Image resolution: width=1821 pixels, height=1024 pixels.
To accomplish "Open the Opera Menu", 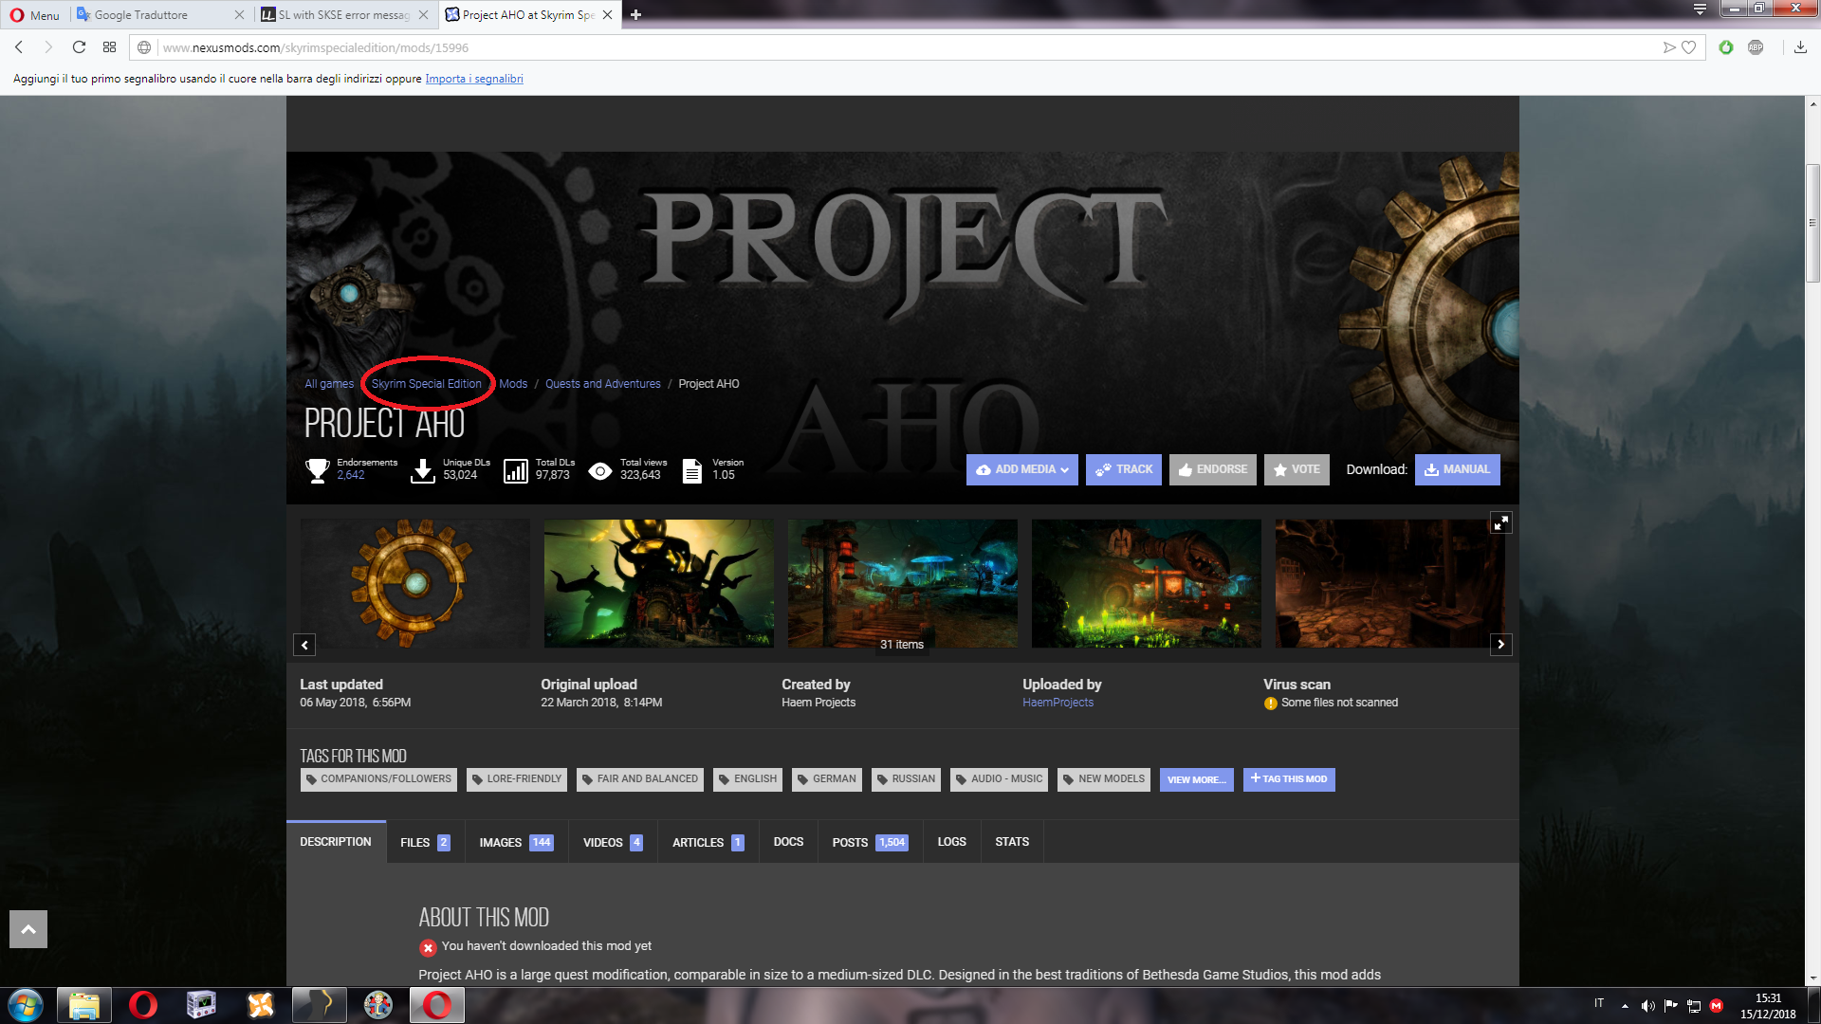I will coord(35,14).
